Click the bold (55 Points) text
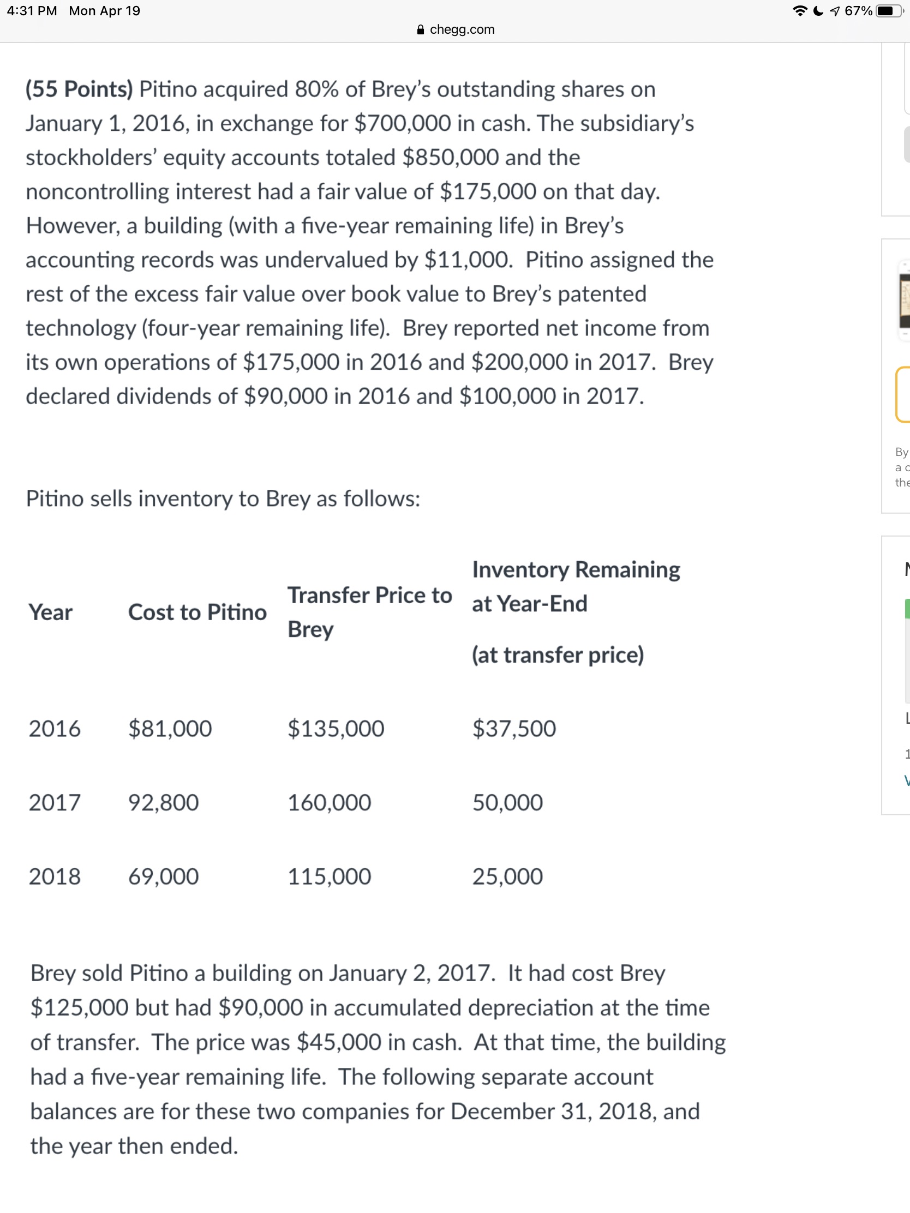The height and width of the screenshot is (1213, 910). pos(79,89)
